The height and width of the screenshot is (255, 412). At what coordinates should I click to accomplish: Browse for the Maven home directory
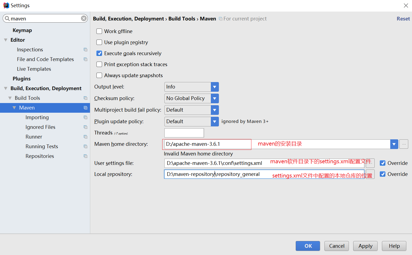click(404, 144)
